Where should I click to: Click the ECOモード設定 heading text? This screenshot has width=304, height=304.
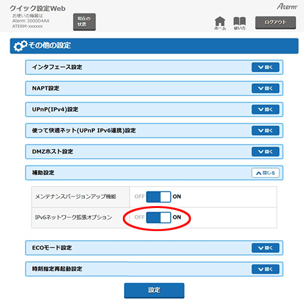[52, 247]
